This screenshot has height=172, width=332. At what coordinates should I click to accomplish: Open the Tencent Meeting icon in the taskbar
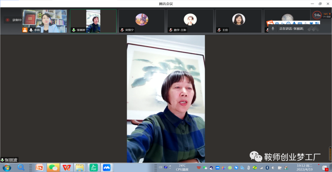click(106, 168)
